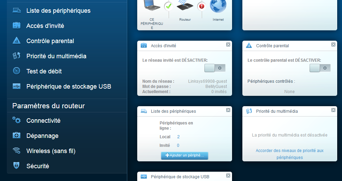This screenshot has height=181, width=342.
Task: Open Wireless (sans fil) settings
Action: click(x=51, y=151)
